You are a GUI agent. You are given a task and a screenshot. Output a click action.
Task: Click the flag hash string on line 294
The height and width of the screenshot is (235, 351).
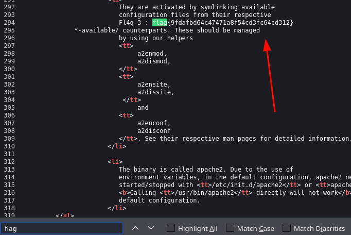coord(230,23)
